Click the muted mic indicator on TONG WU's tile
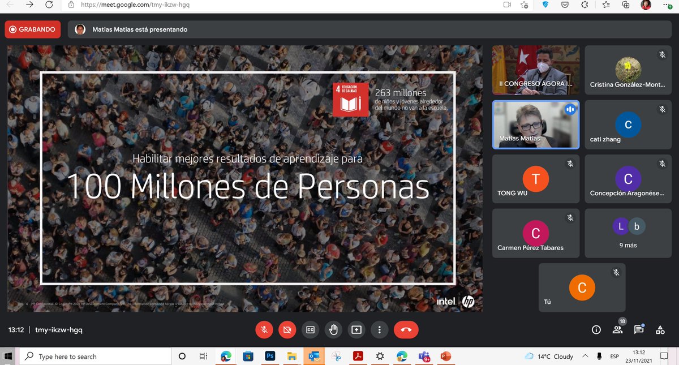Viewport: 679px width, 365px height. (570, 164)
